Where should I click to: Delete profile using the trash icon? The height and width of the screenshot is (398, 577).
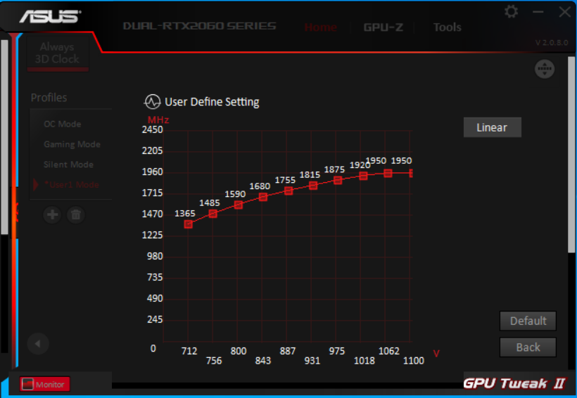pyautogui.click(x=76, y=214)
